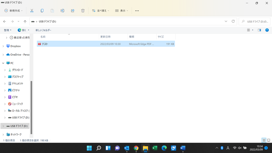Open Teams Chat from taskbar
This screenshot has height=153, width=272.
coord(118,148)
